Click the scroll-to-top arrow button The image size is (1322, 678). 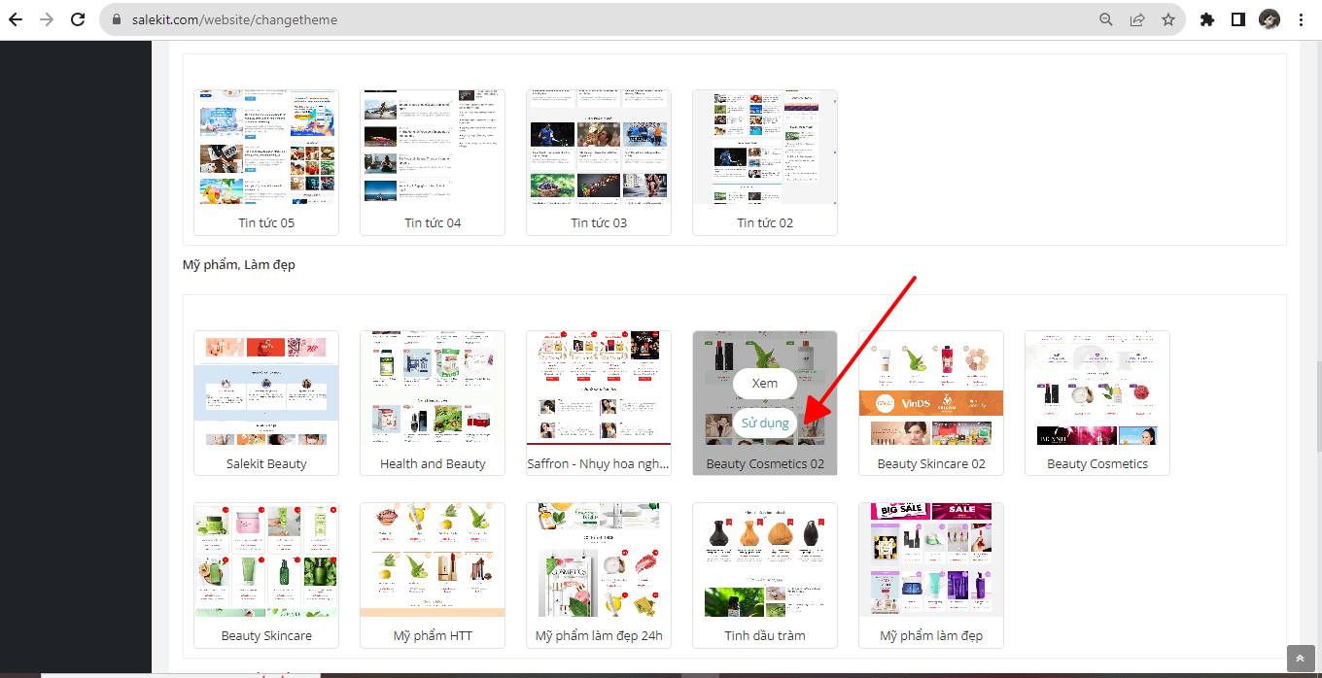pos(1300,658)
